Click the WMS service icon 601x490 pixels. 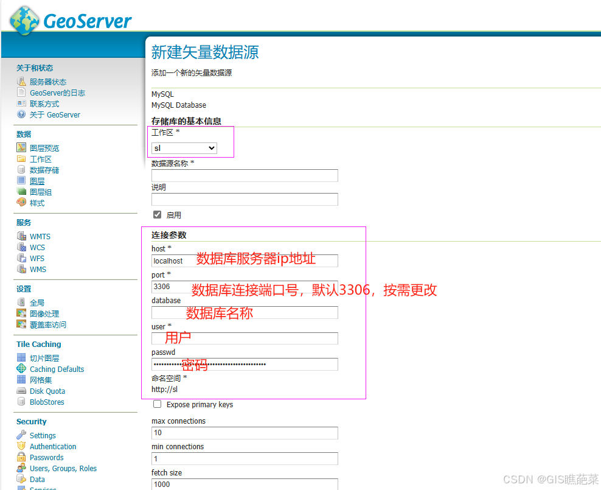pos(21,269)
